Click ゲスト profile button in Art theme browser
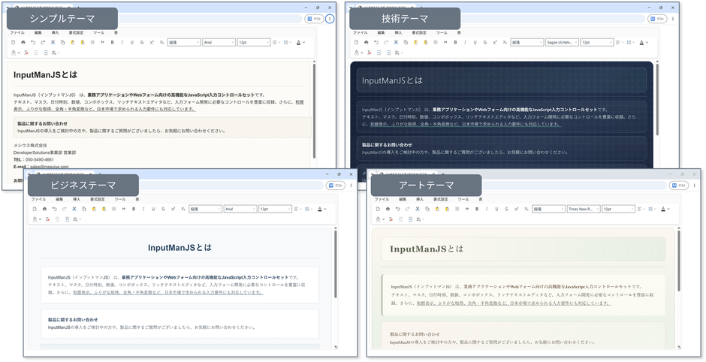This screenshot has height=362, width=706. (x=679, y=186)
